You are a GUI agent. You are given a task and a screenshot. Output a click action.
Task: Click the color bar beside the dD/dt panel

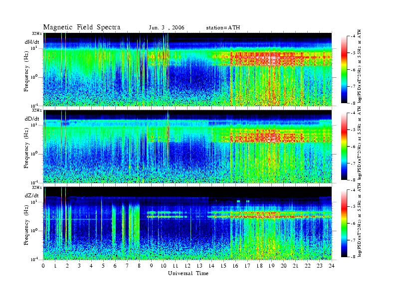[344, 147]
